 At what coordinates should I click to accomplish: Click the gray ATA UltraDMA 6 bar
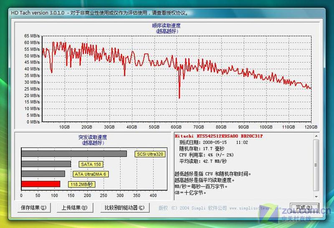pos(43,174)
